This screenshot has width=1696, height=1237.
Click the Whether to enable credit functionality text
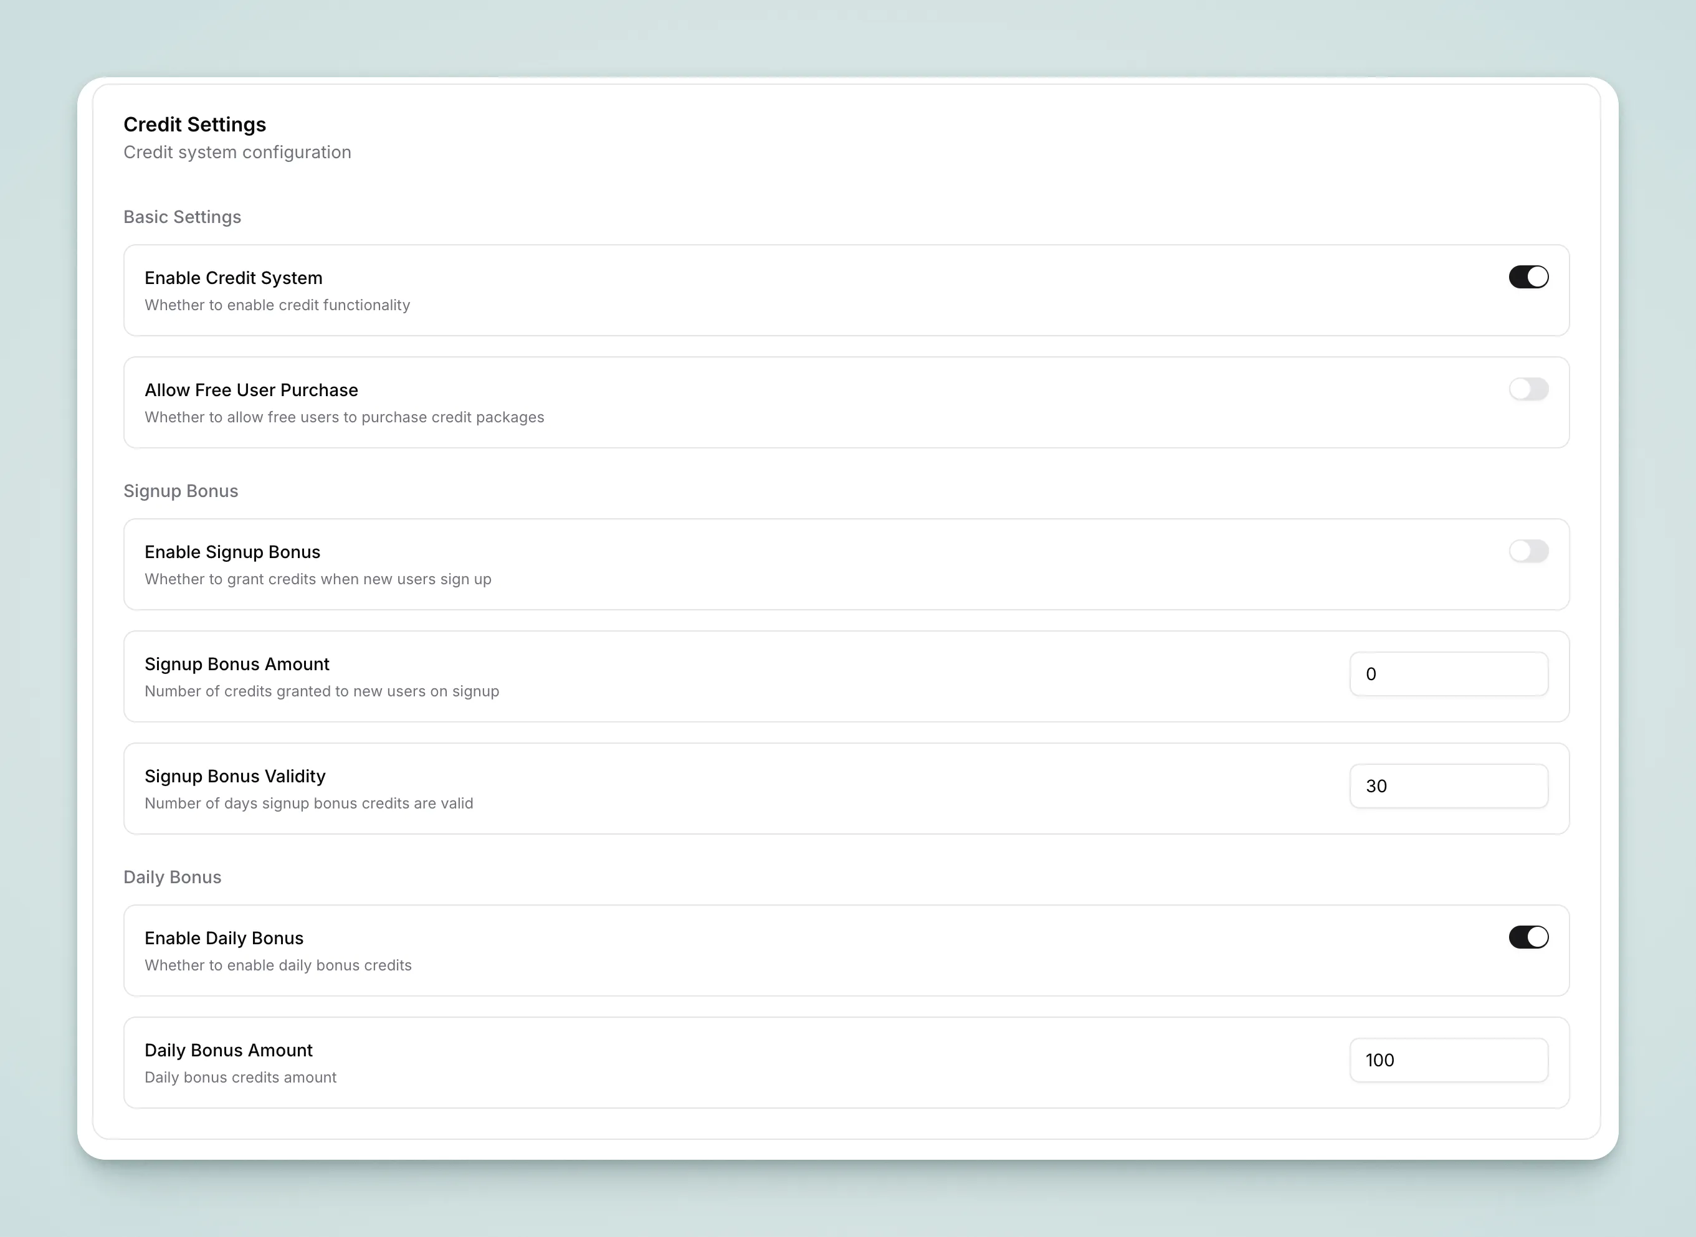click(277, 305)
